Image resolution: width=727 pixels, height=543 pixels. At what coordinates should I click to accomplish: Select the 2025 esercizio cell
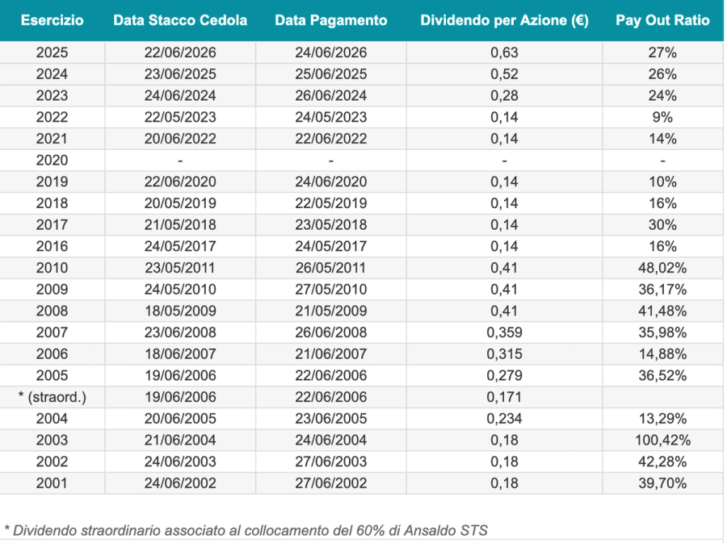point(52,52)
